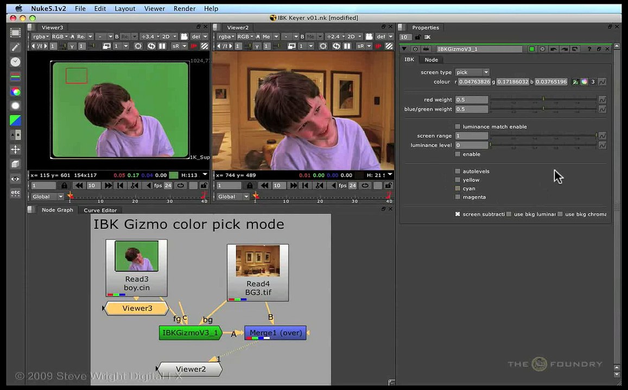
Task: Open the rgba channel dropdown in Viewer3
Action: 41,36
